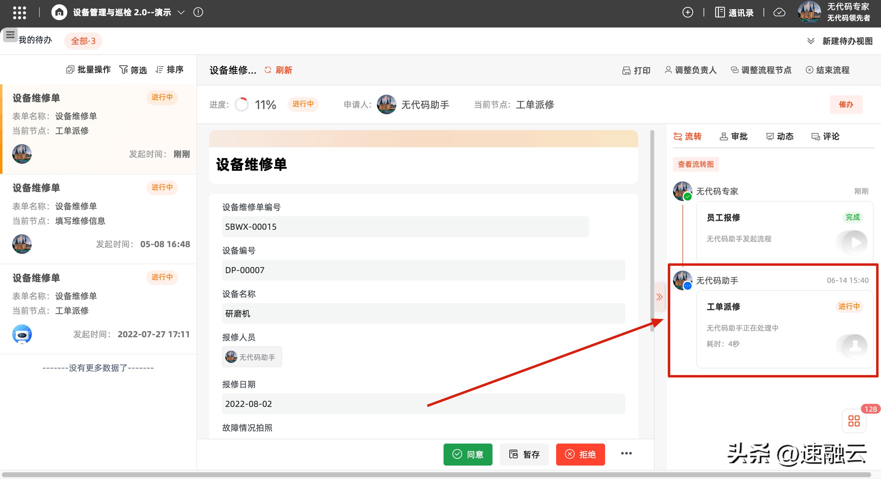This screenshot has height=479, width=881.
Task: Open the app launcher grid icon
Action: pos(20,12)
